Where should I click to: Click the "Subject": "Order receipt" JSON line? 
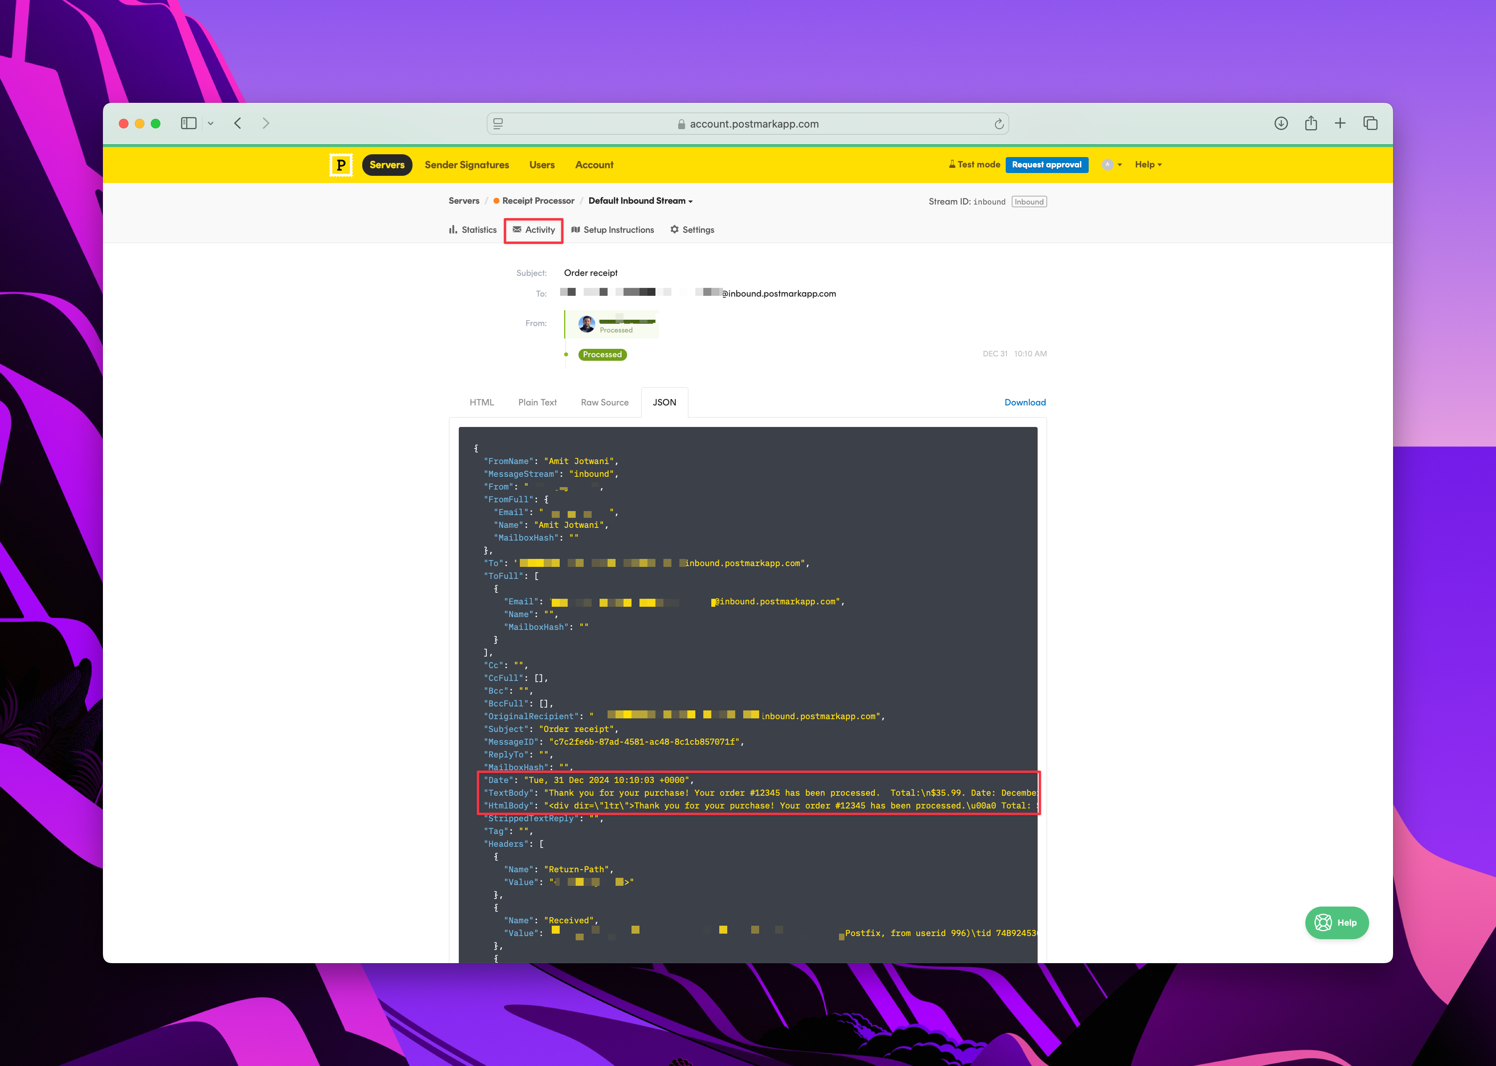(550, 729)
